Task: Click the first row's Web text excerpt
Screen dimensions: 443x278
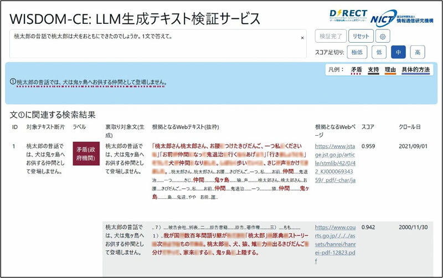Action: pos(230,172)
